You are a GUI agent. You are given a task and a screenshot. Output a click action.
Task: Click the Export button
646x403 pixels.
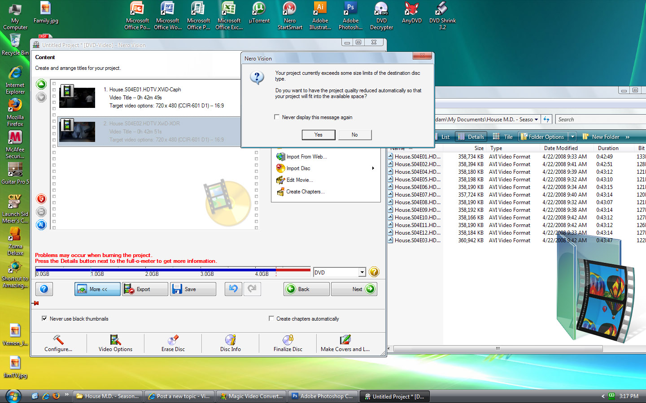coord(145,289)
